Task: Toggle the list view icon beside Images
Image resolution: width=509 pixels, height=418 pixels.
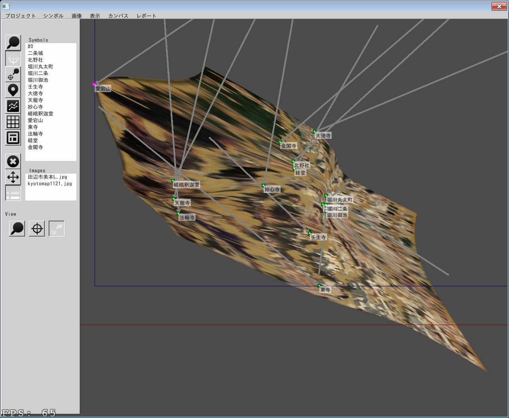Action: (13, 193)
